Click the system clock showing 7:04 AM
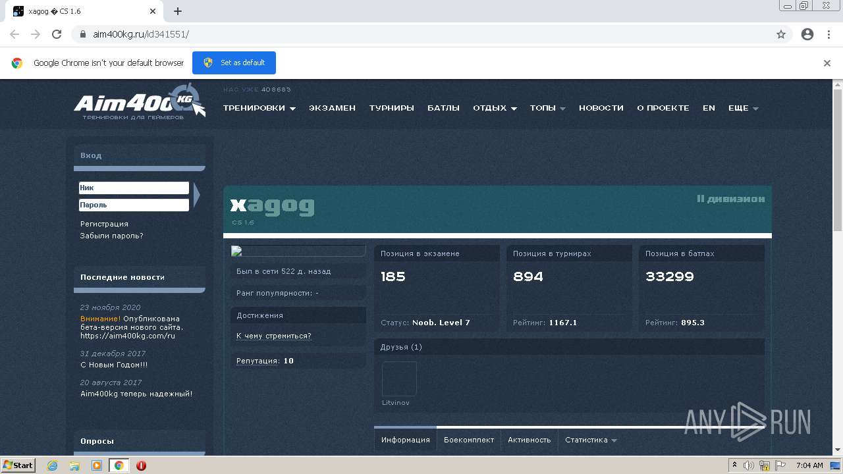 pyautogui.click(x=809, y=465)
